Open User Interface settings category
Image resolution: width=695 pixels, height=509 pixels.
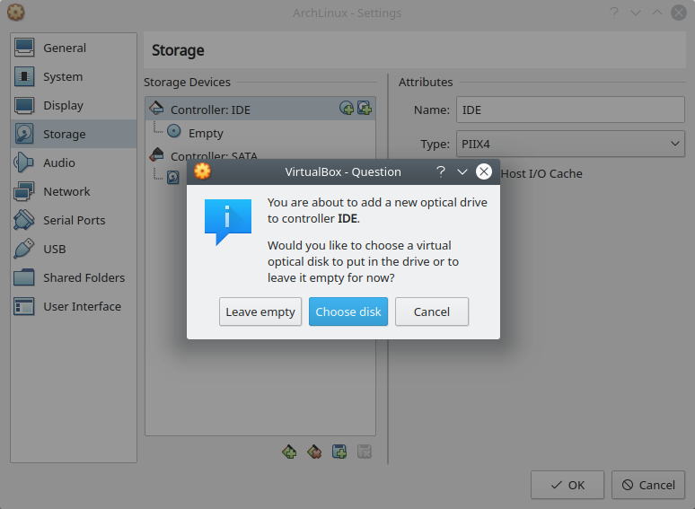point(74,306)
